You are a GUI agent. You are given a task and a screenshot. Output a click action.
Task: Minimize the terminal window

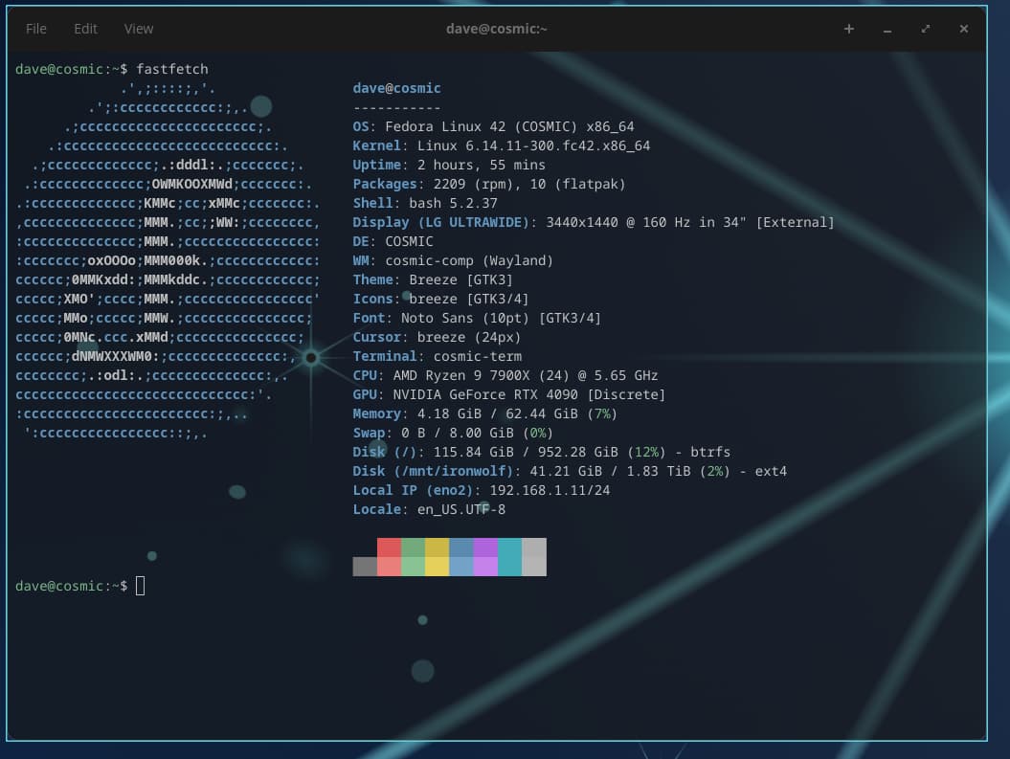tap(887, 29)
